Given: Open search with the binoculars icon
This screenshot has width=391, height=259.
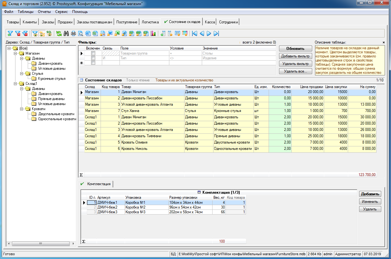Looking at the screenshot, I should 66,33.
